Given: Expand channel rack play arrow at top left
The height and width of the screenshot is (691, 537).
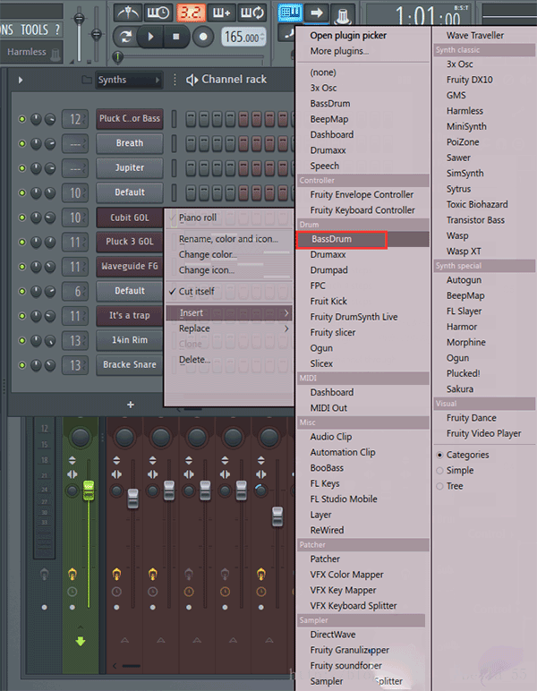Looking at the screenshot, I should coord(21,80).
